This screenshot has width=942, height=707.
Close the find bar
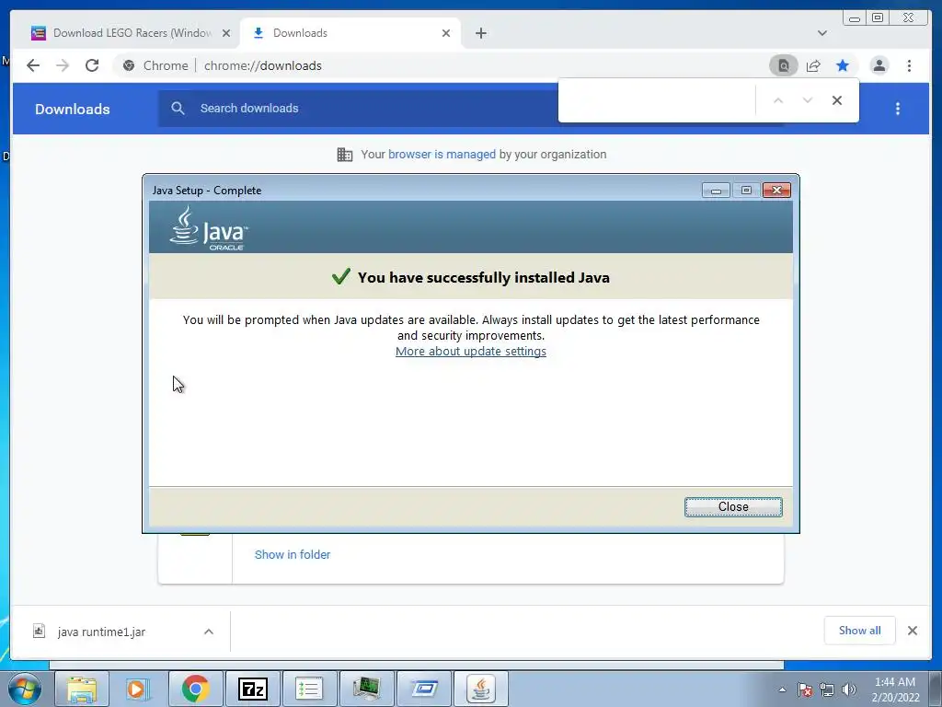[x=837, y=100]
